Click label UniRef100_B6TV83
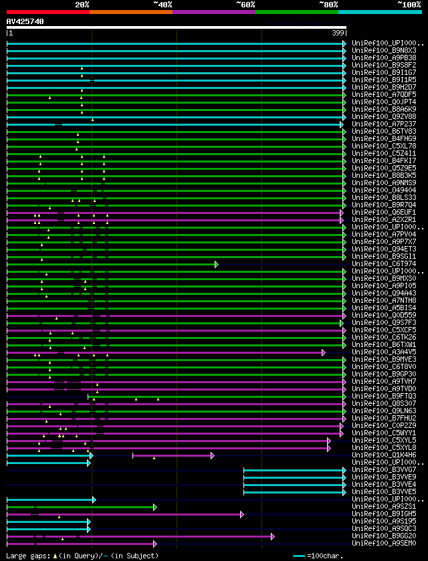Viewport: 428px width, 561px height. pyautogui.click(x=384, y=131)
